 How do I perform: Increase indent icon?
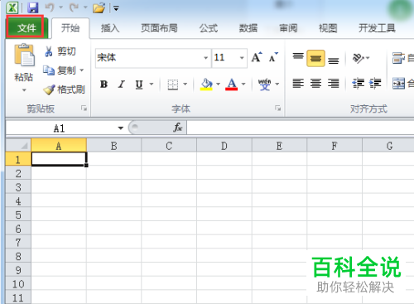click(x=375, y=84)
